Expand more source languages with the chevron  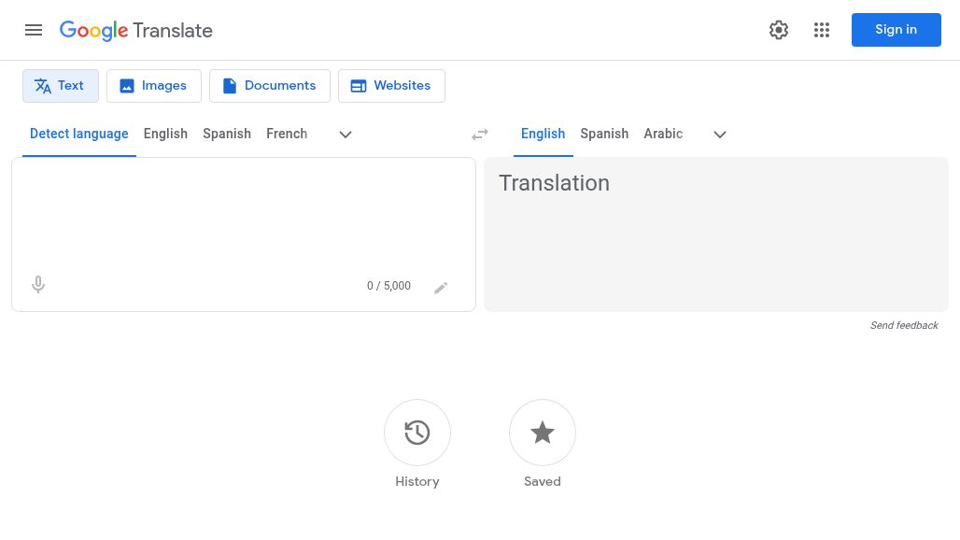click(346, 134)
